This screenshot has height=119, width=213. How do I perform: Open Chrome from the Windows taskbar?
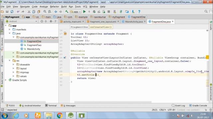point(60,116)
